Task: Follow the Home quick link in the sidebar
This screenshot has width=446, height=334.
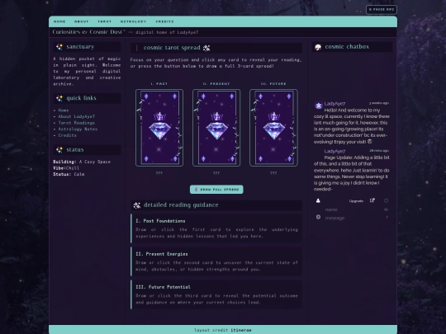Action: (64, 111)
